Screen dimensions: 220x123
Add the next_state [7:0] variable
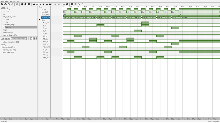[x=8, y=53]
